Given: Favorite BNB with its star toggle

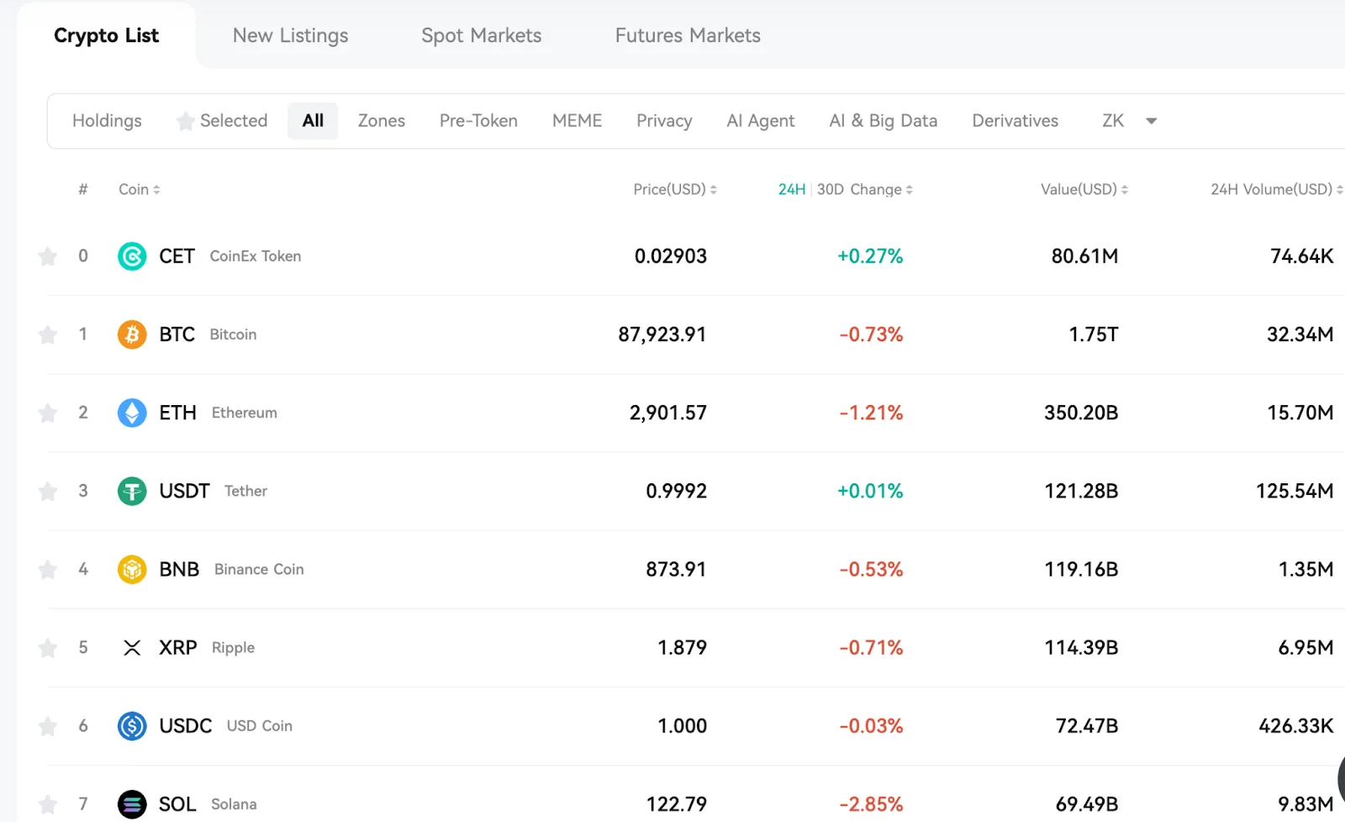Looking at the screenshot, I should pyautogui.click(x=48, y=569).
